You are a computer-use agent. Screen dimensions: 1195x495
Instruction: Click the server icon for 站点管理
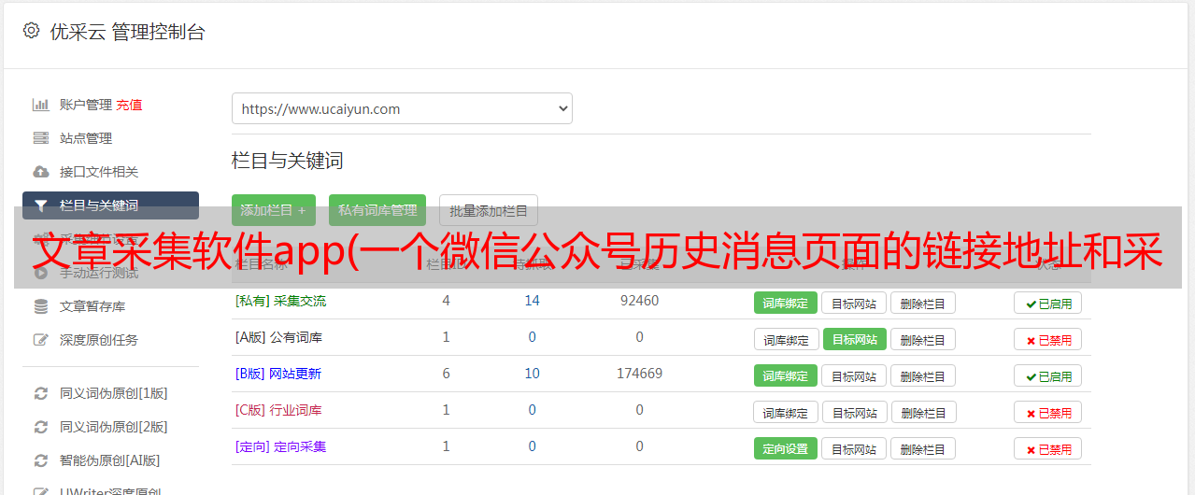[40, 138]
